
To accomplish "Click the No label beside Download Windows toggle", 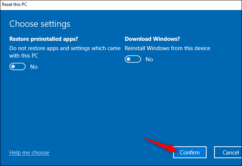I will point(149,59).
